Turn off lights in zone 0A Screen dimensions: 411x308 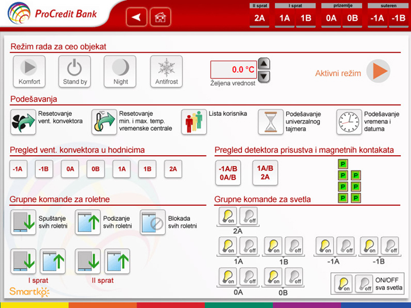click(249, 277)
